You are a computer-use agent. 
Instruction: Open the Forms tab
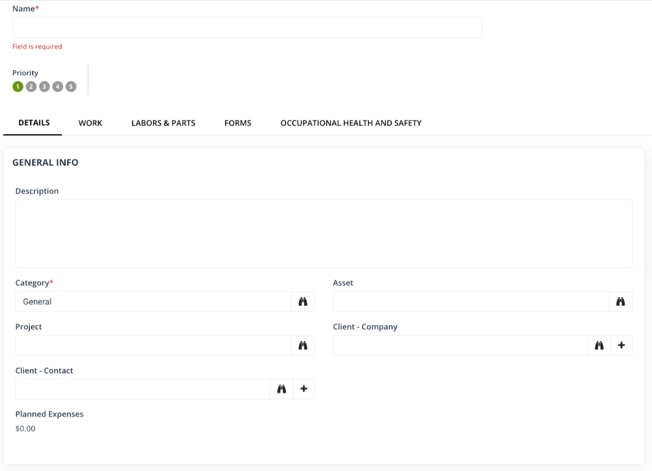237,123
